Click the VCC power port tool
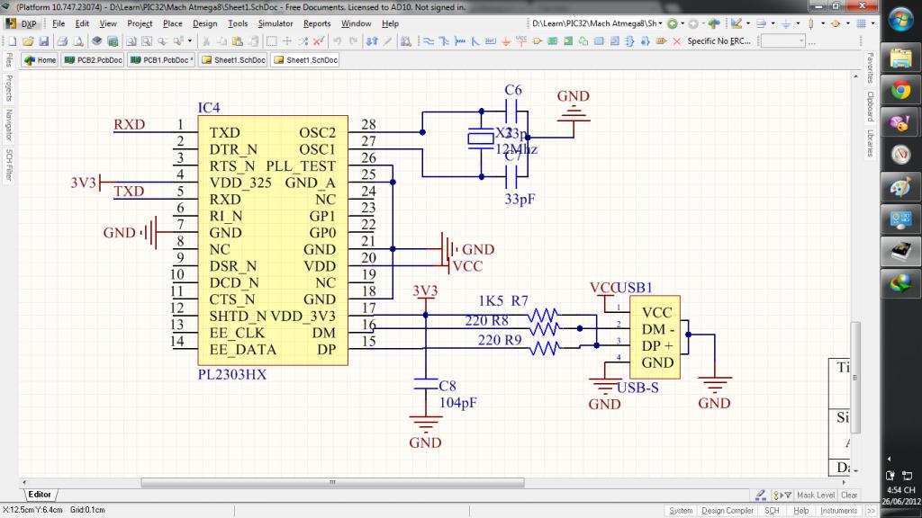The height and width of the screenshot is (518, 922). pos(521,41)
